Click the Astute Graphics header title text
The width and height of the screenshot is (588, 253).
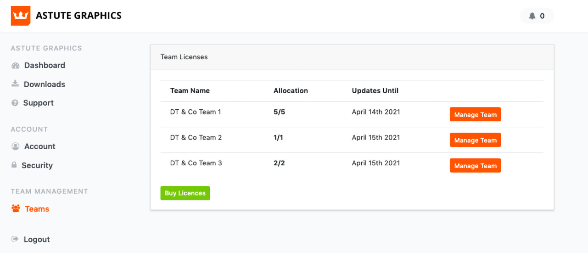click(x=78, y=16)
